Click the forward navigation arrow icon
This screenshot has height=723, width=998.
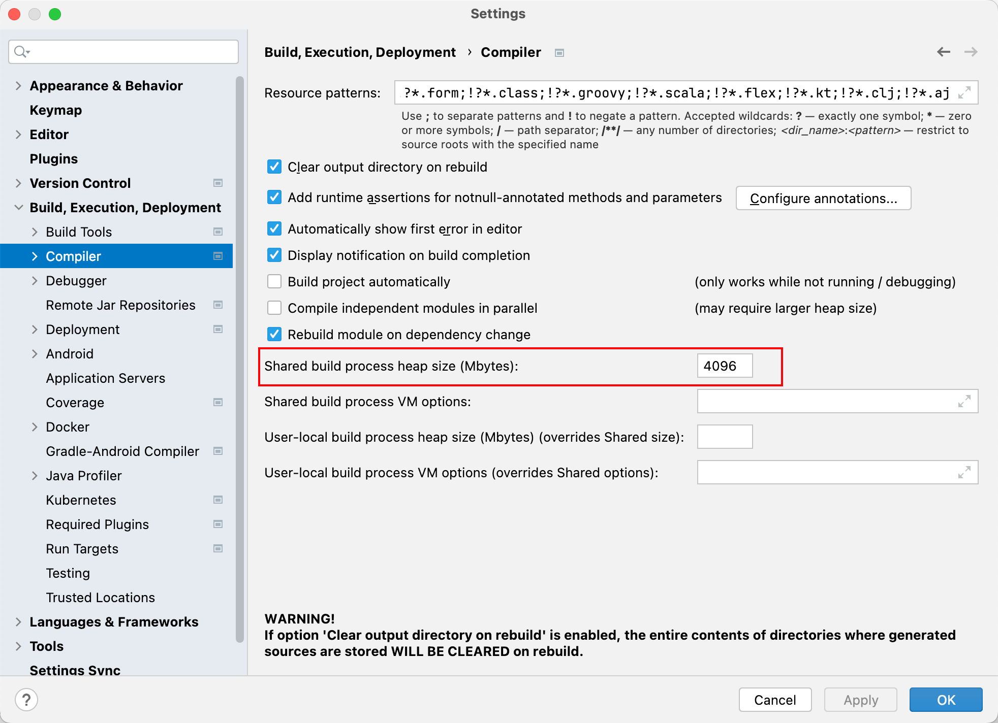coord(971,52)
